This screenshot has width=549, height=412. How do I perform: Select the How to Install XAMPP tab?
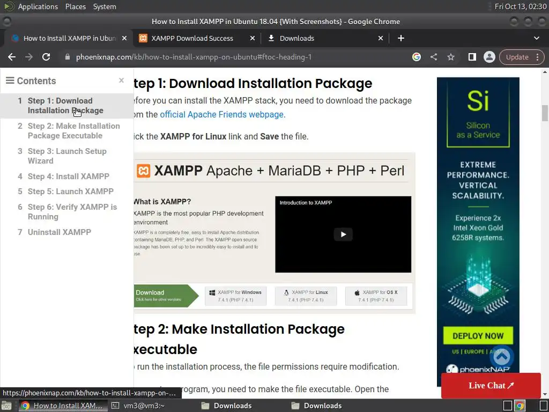click(69, 38)
